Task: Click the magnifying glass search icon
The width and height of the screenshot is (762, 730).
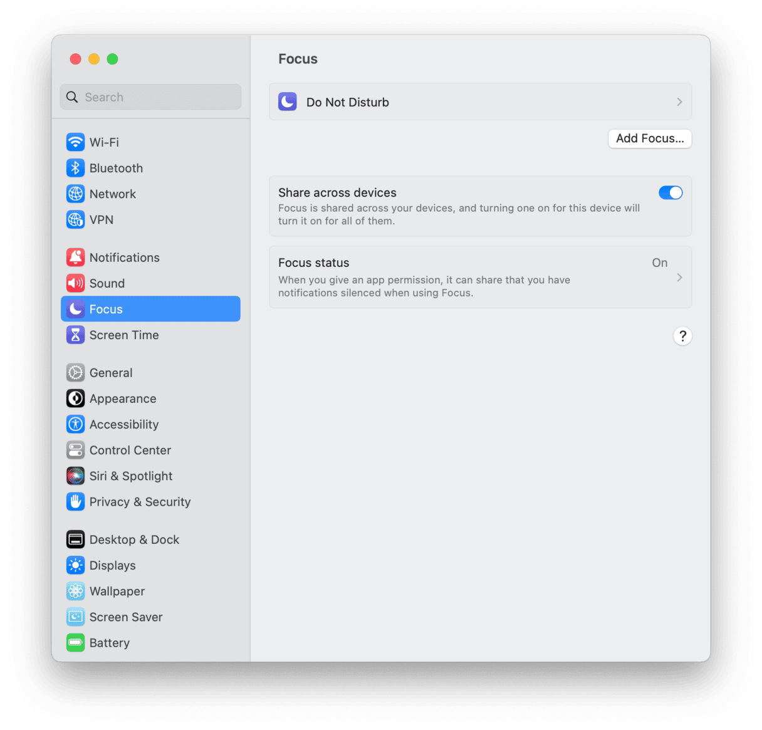Action: [x=72, y=97]
